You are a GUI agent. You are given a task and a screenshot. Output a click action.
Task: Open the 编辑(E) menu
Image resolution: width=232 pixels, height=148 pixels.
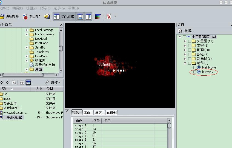[x=18, y=8]
